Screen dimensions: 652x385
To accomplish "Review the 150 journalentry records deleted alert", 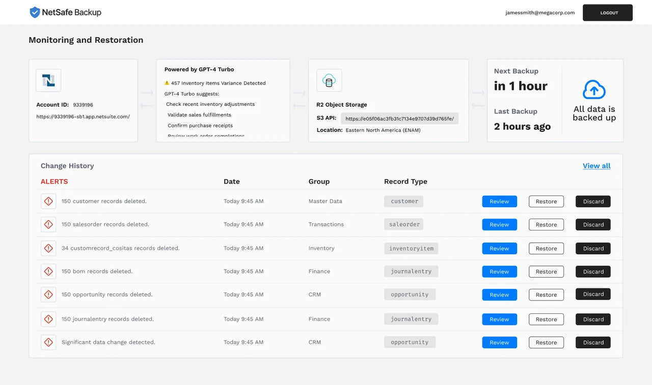I will (x=499, y=319).
